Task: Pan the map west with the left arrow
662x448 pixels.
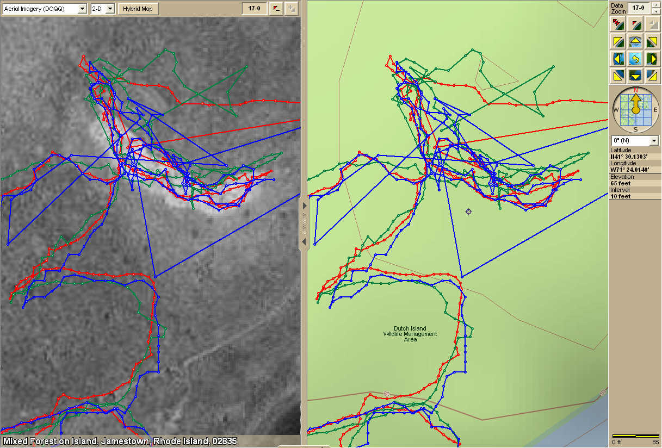Action: pyautogui.click(x=617, y=58)
